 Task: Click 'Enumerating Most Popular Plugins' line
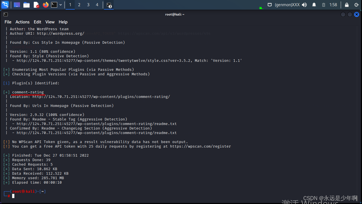point(73,70)
